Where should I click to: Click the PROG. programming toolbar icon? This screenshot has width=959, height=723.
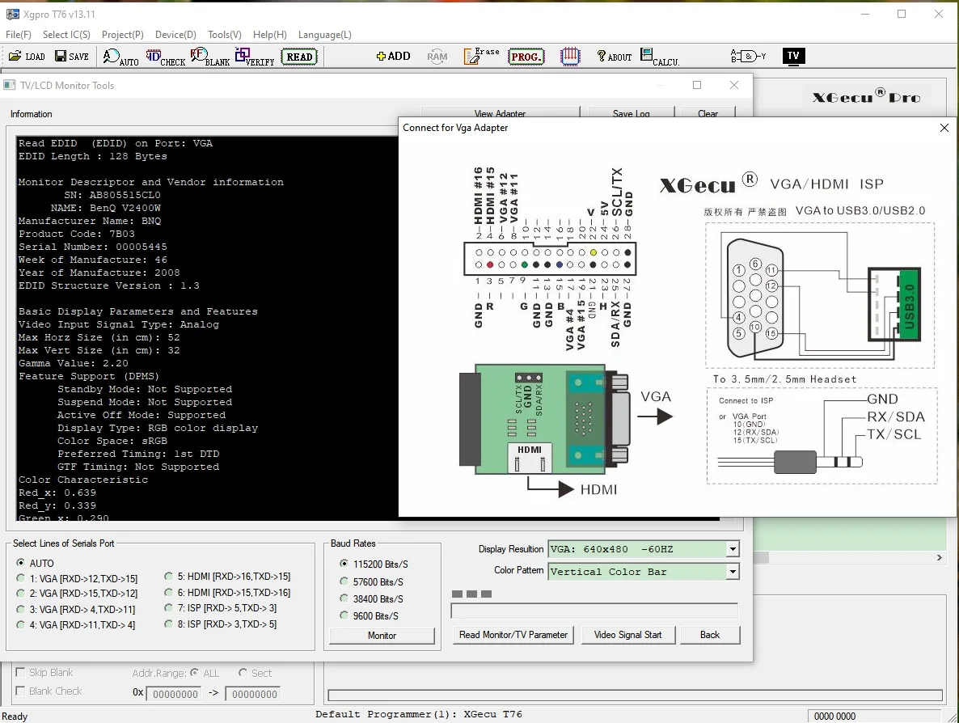526,57
